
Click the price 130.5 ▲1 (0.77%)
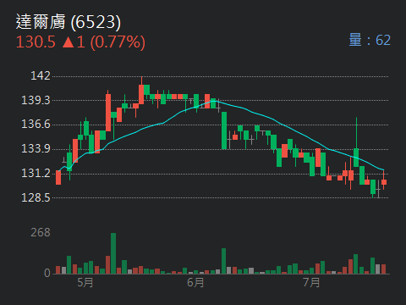(80, 42)
